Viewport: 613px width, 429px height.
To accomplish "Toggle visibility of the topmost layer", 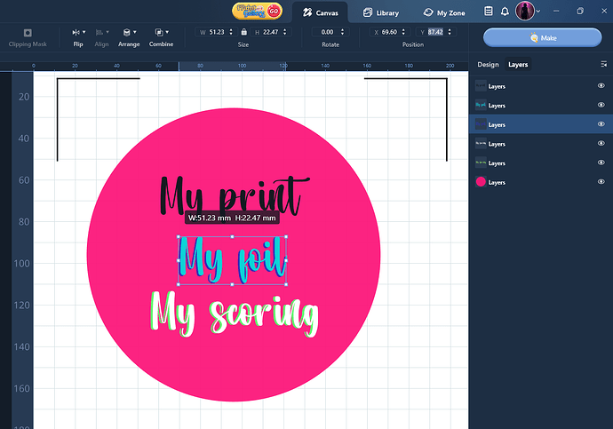I will pyautogui.click(x=601, y=86).
